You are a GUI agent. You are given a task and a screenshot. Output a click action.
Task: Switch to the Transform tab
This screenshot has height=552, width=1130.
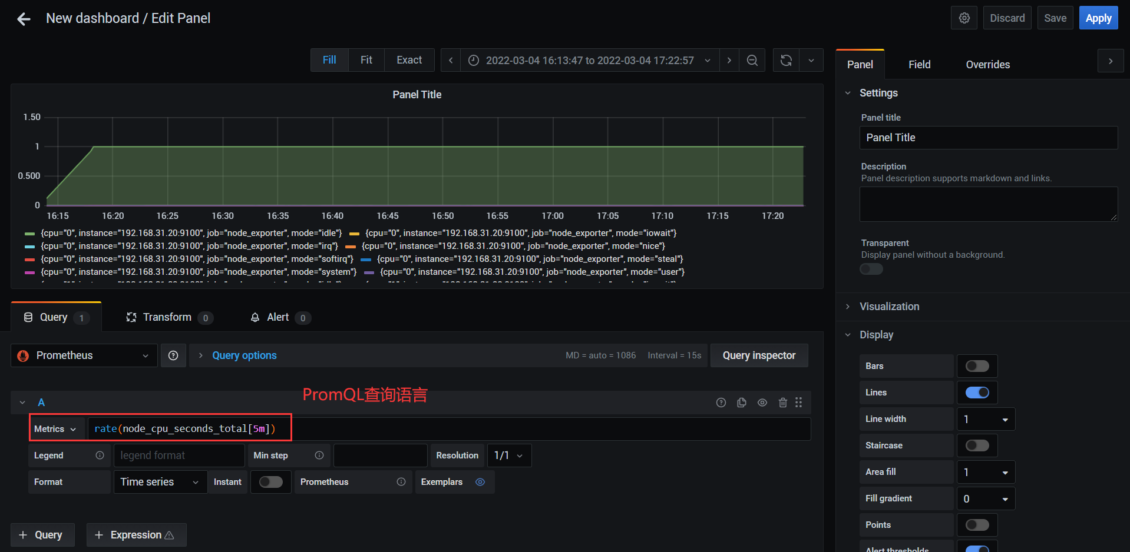[170, 317]
